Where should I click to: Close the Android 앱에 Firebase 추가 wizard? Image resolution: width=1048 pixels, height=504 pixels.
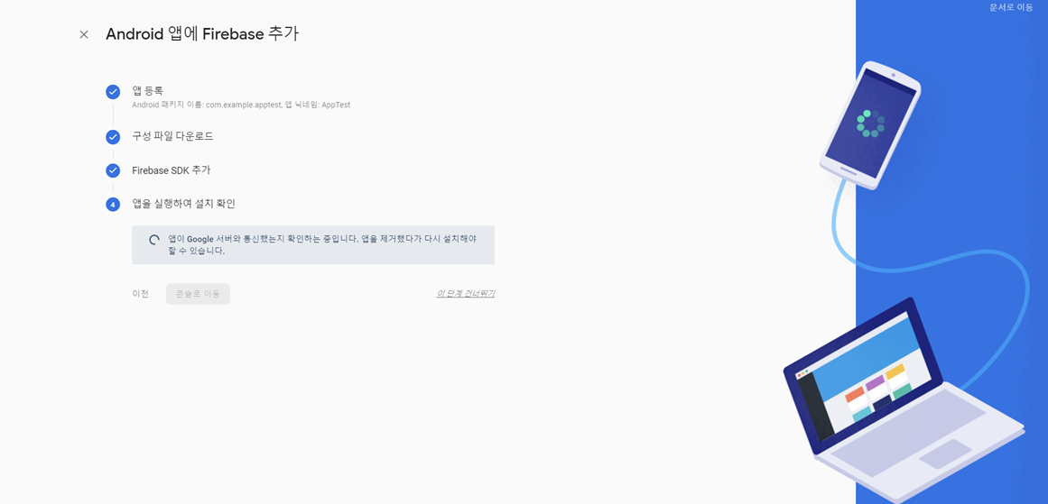click(x=84, y=35)
